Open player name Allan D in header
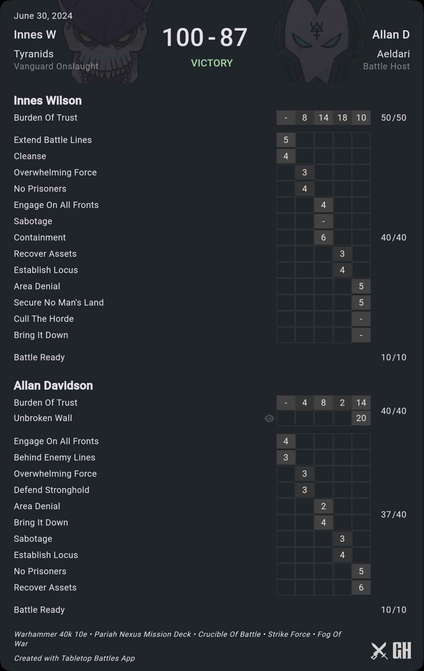The height and width of the screenshot is (671, 424). (x=391, y=35)
